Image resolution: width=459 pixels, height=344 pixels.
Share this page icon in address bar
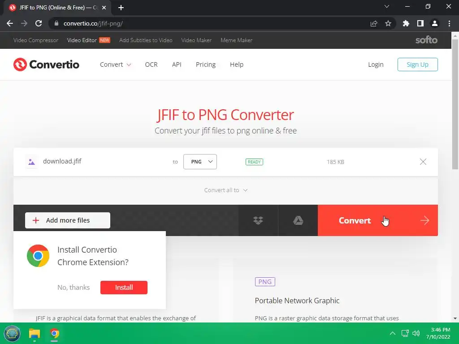click(x=374, y=23)
